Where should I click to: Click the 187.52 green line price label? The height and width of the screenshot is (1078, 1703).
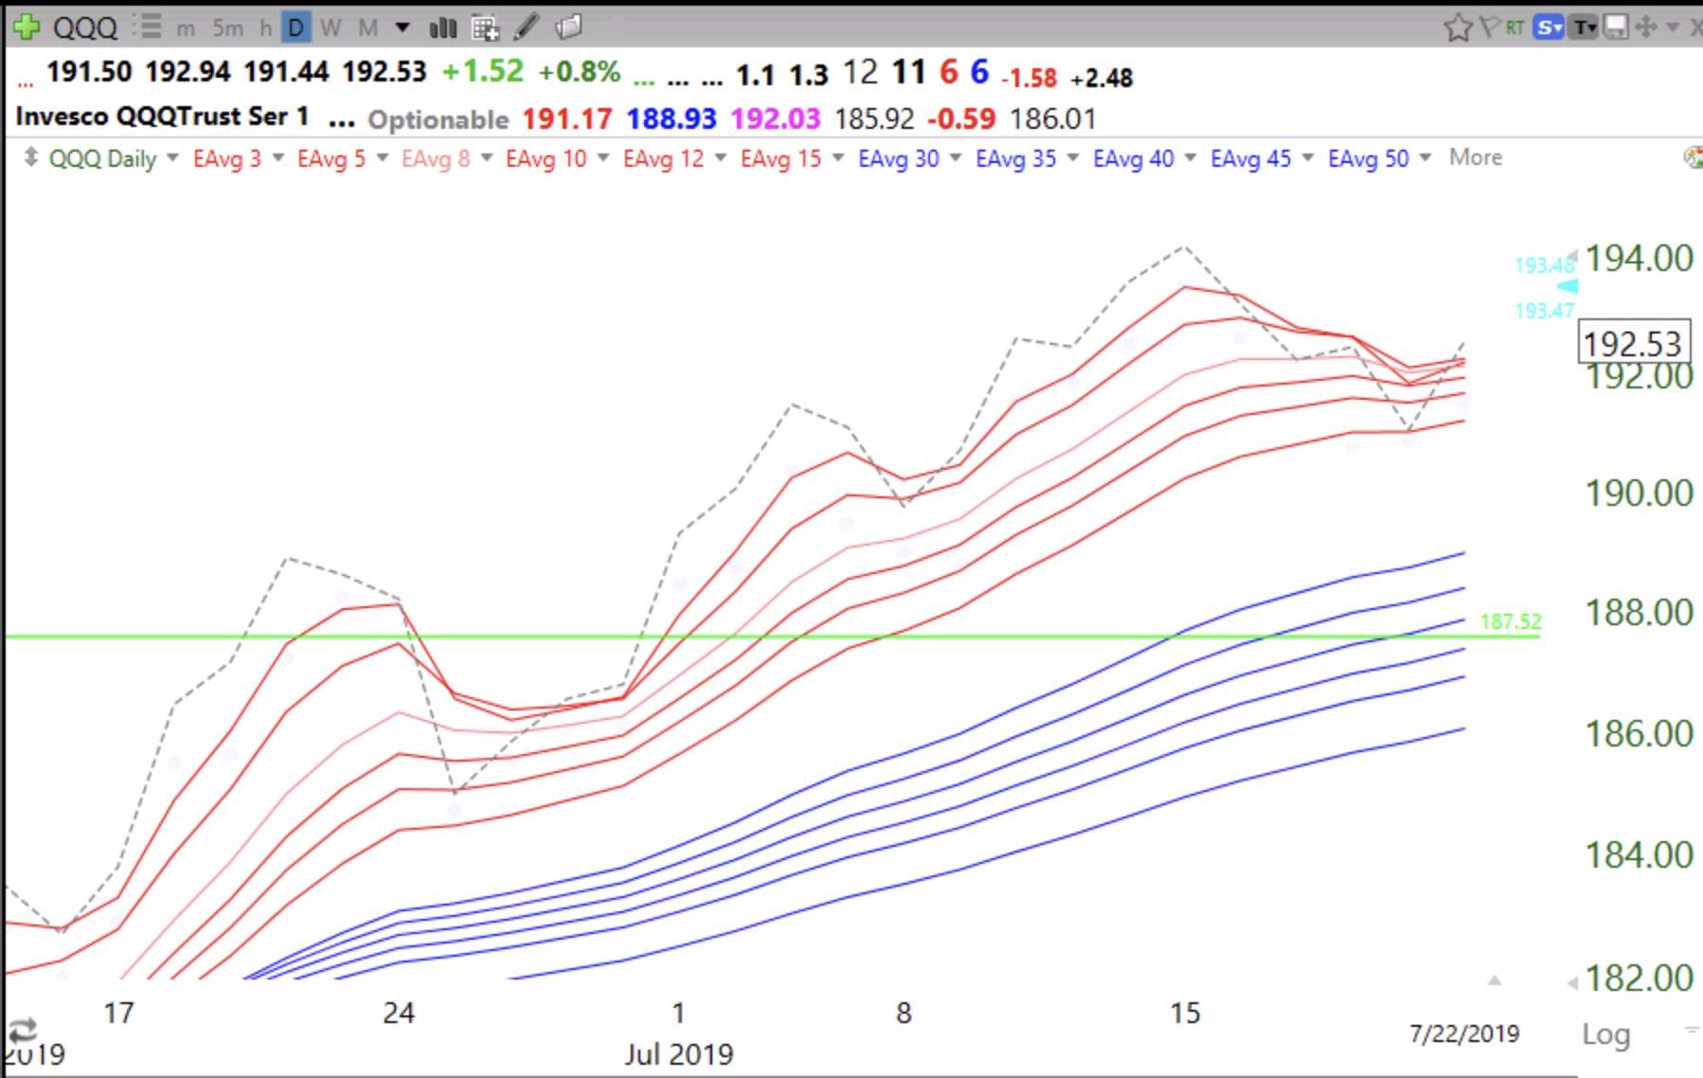(1511, 621)
